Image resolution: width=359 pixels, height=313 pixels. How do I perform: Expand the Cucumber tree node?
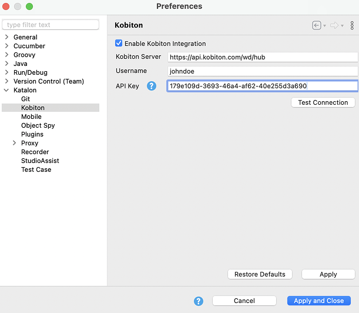(x=6, y=46)
